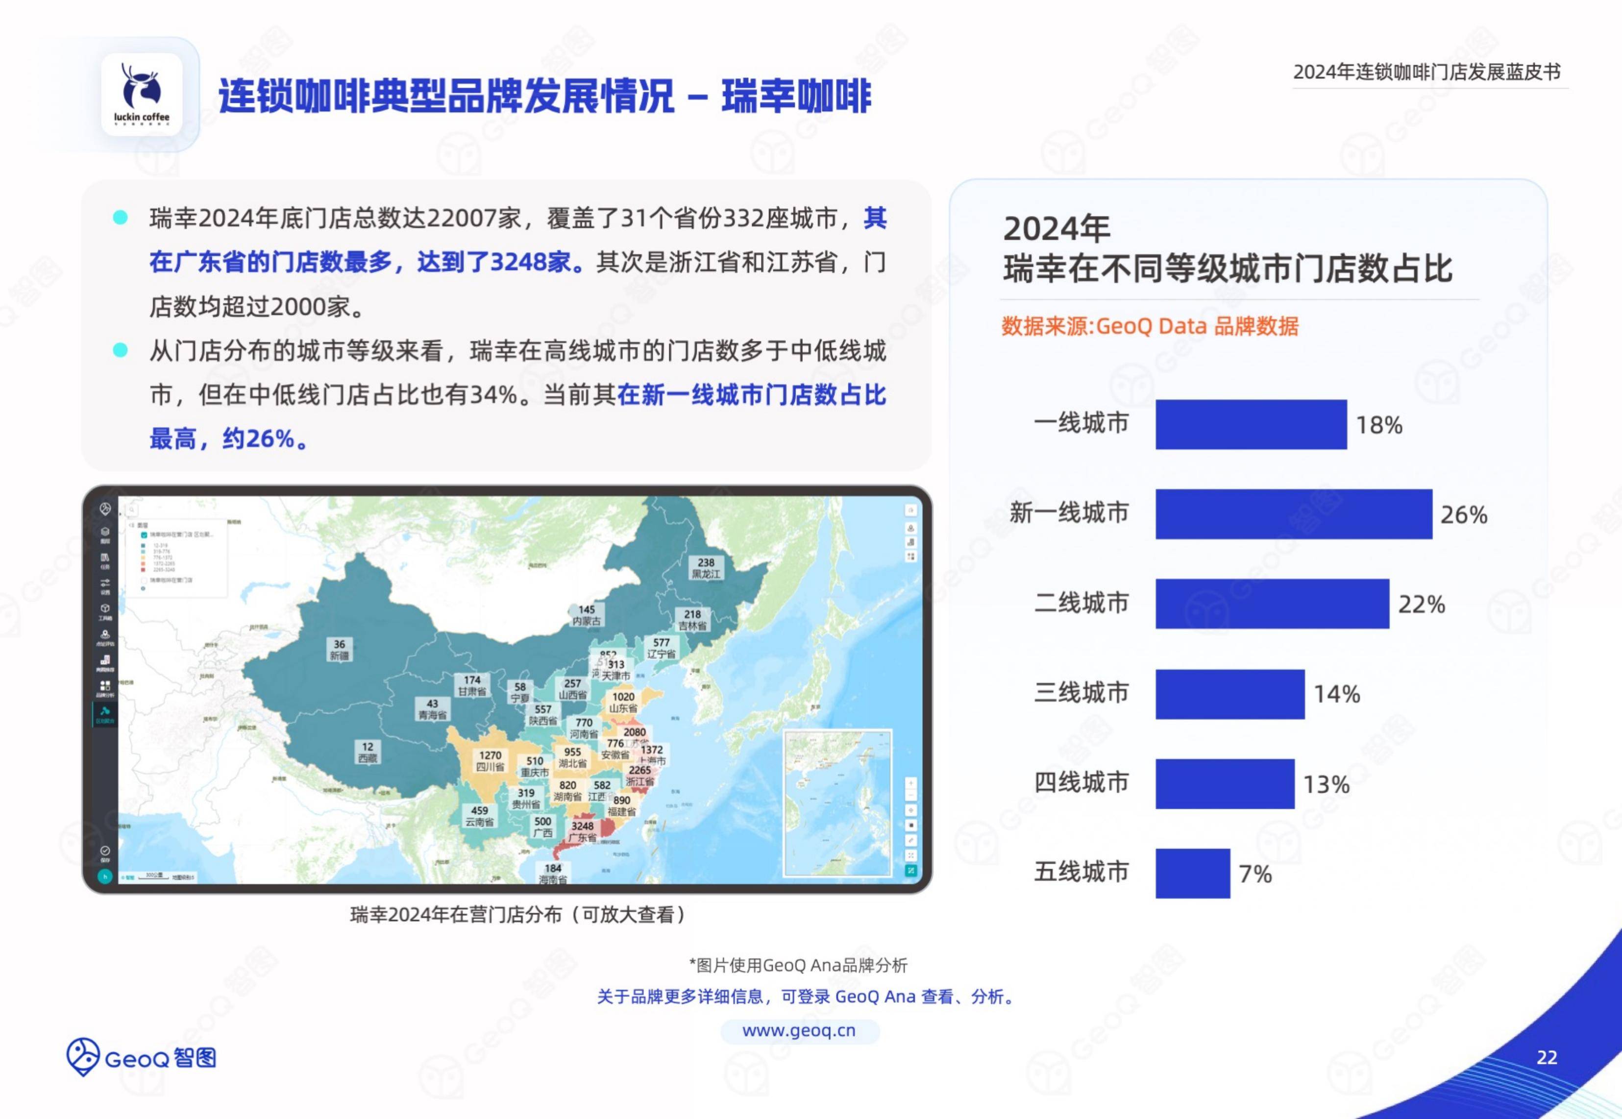Click the 577 辽宁省 map label
This screenshot has height=1119, width=1622.
coord(661,648)
